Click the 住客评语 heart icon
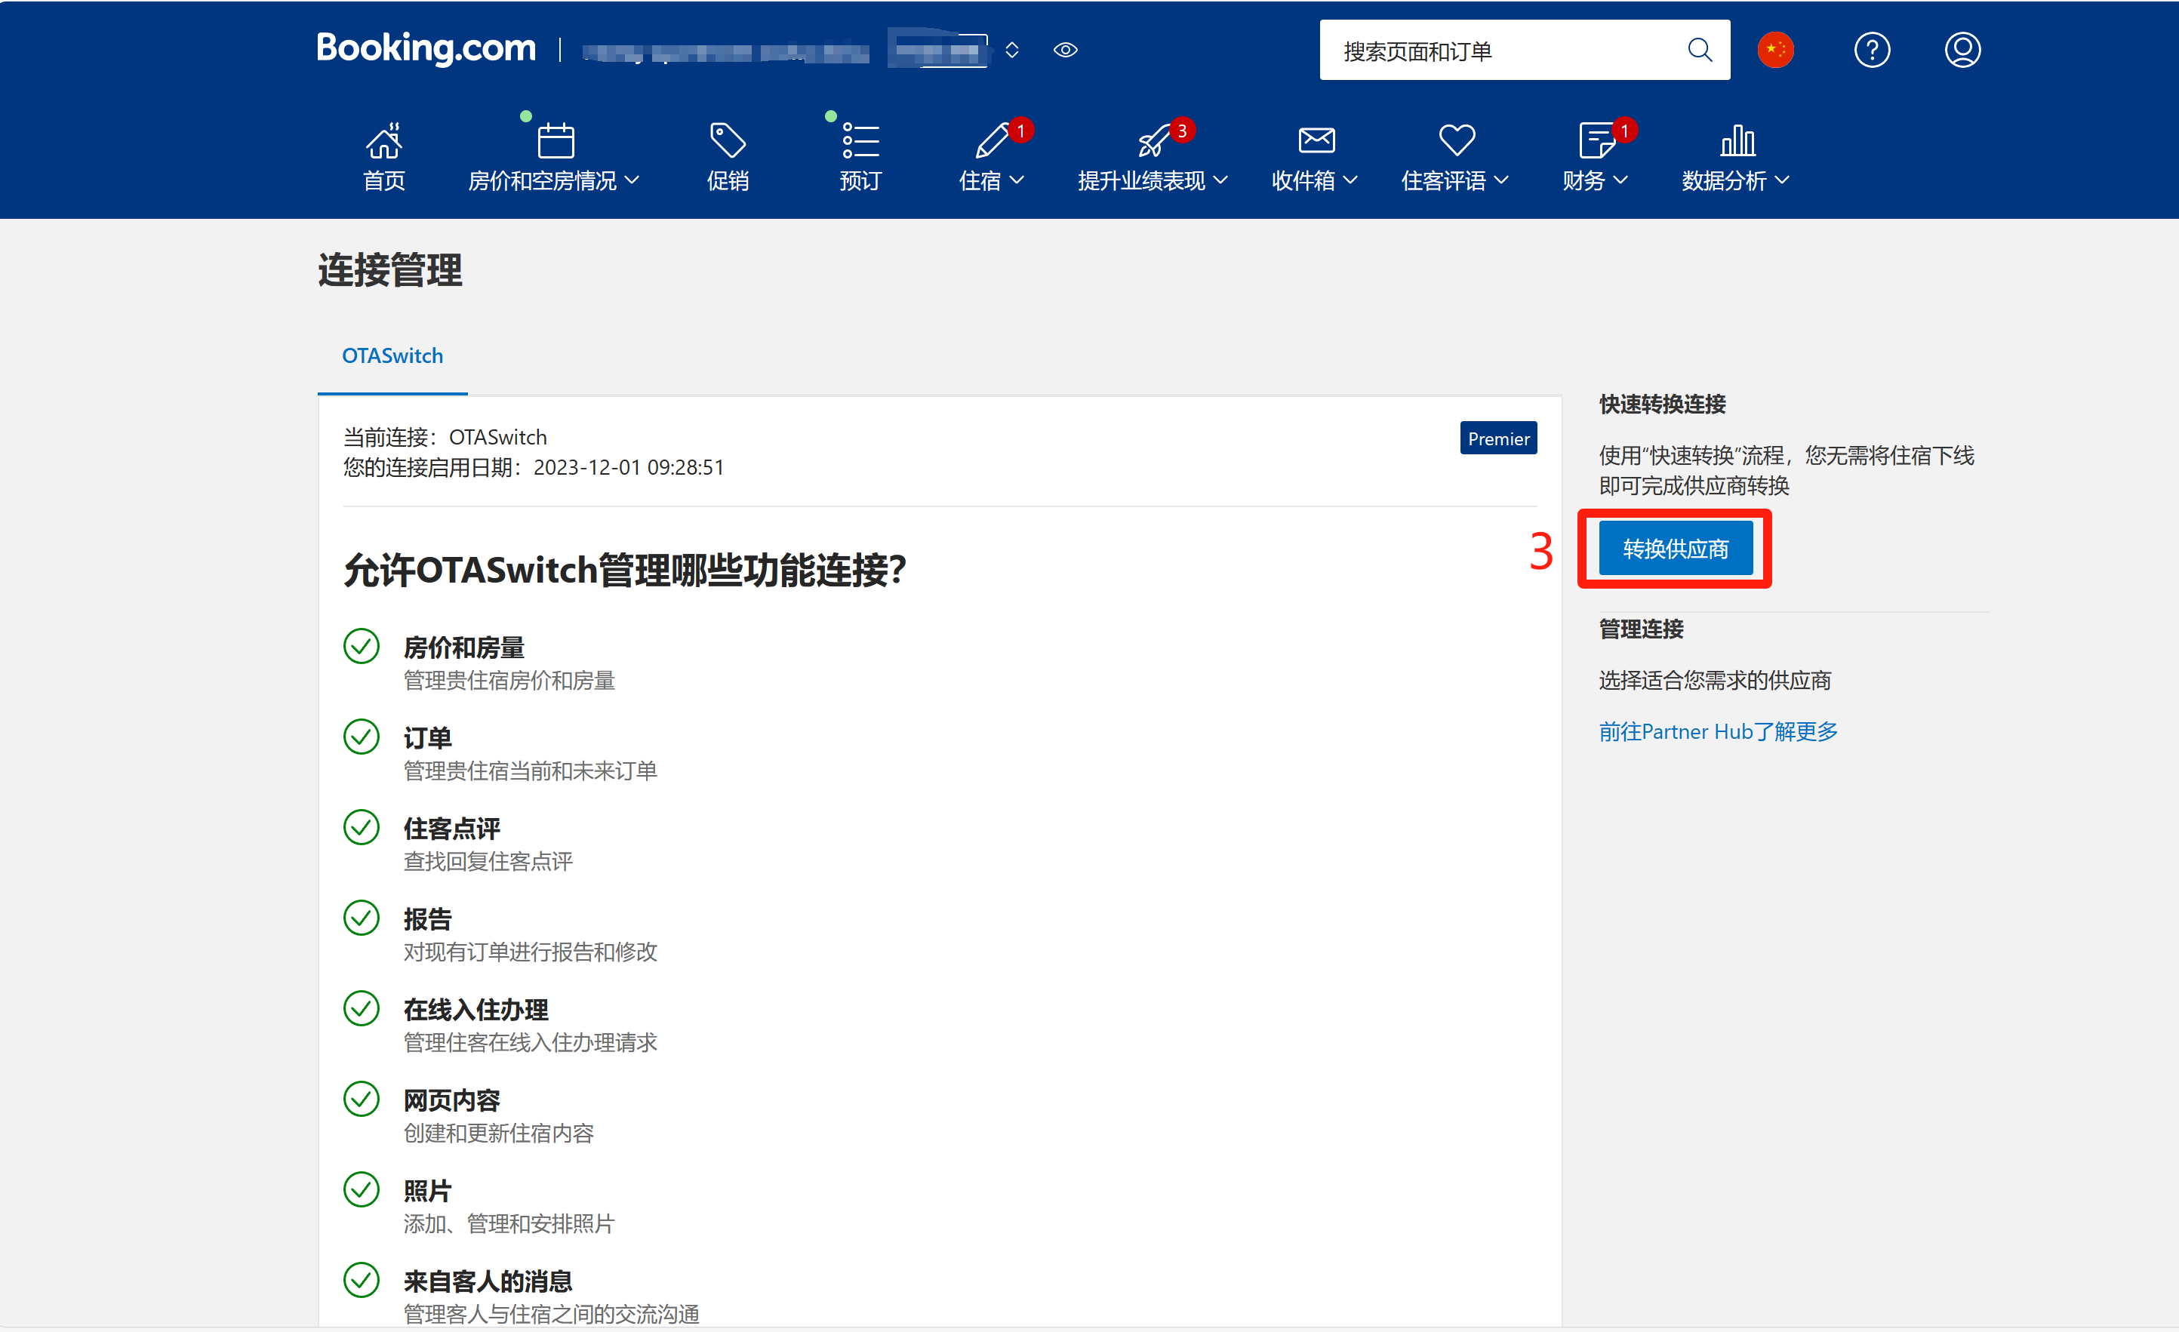Viewport: 2179px width, 1332px height. coord(1457,140)
